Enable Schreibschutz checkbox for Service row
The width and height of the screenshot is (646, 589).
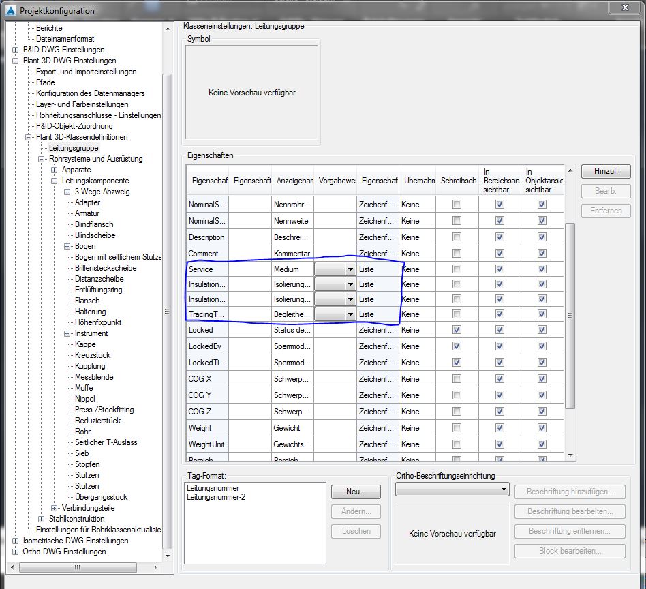tap(457, 269)
